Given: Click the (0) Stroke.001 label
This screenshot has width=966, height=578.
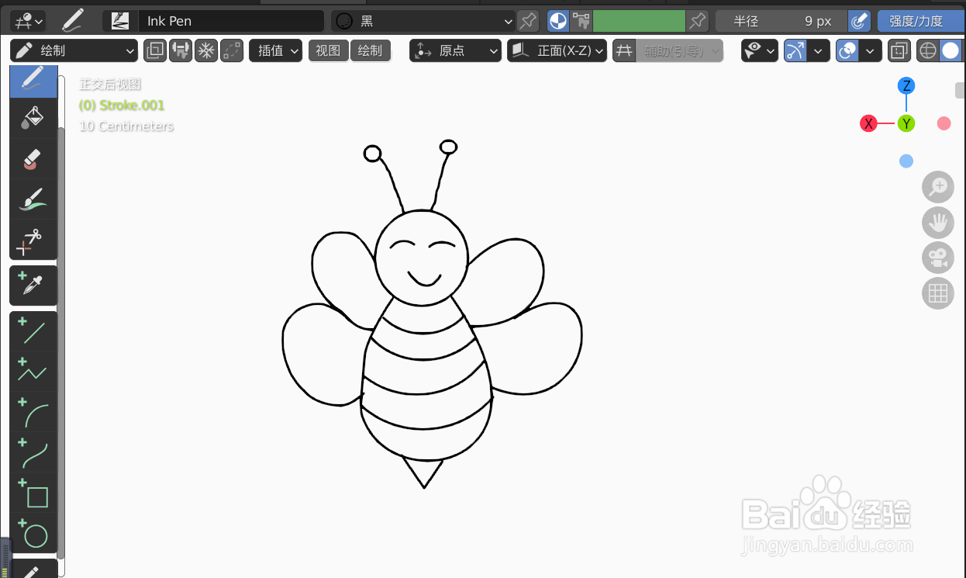Looking at the screenshot, I should coord(122,106).
